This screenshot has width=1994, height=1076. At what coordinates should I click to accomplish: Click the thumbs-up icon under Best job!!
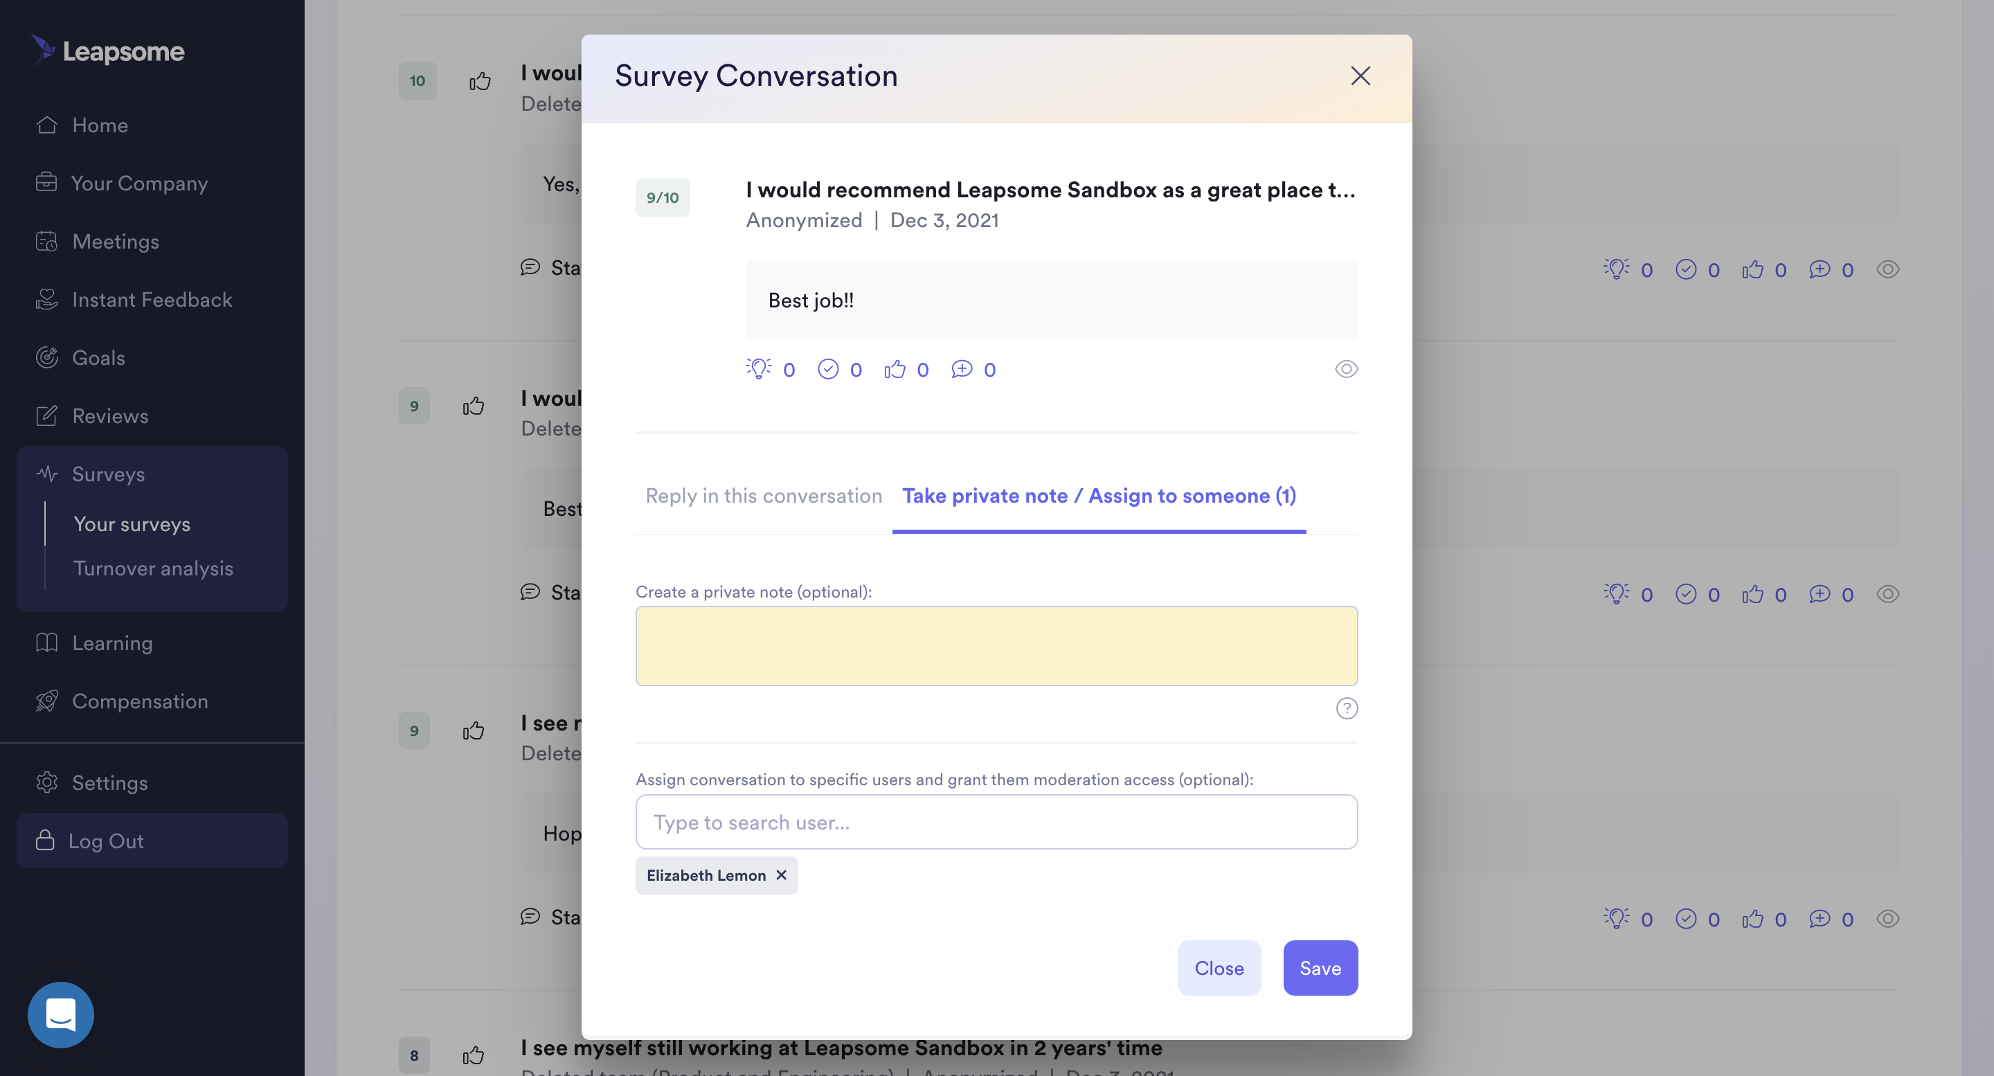tap(895, 369)
